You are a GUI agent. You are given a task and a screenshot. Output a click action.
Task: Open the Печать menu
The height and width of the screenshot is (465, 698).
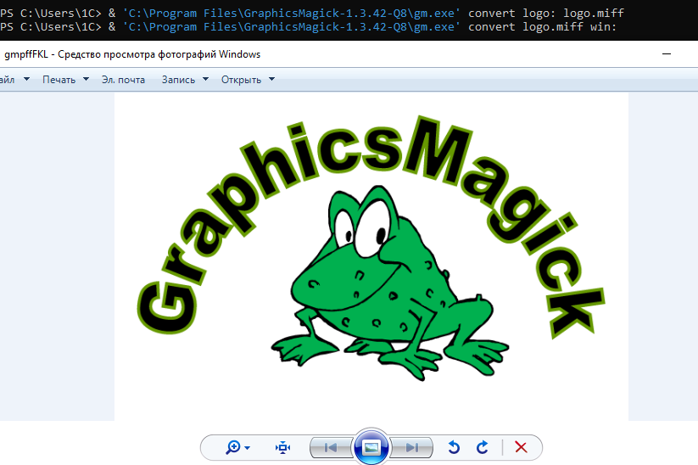(x=59, y=80)
